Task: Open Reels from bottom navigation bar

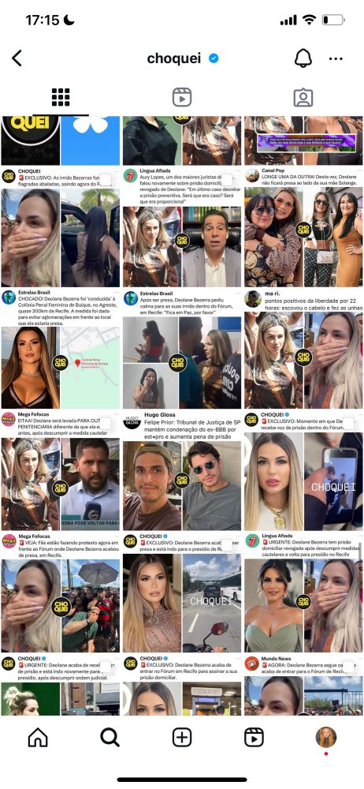Action: point(254,738)
